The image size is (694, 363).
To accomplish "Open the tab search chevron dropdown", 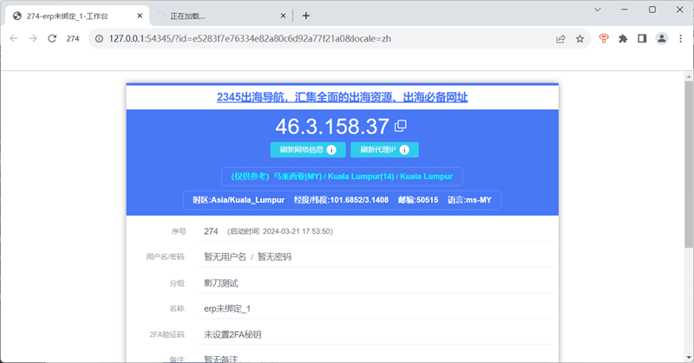I will coord(598,10).
